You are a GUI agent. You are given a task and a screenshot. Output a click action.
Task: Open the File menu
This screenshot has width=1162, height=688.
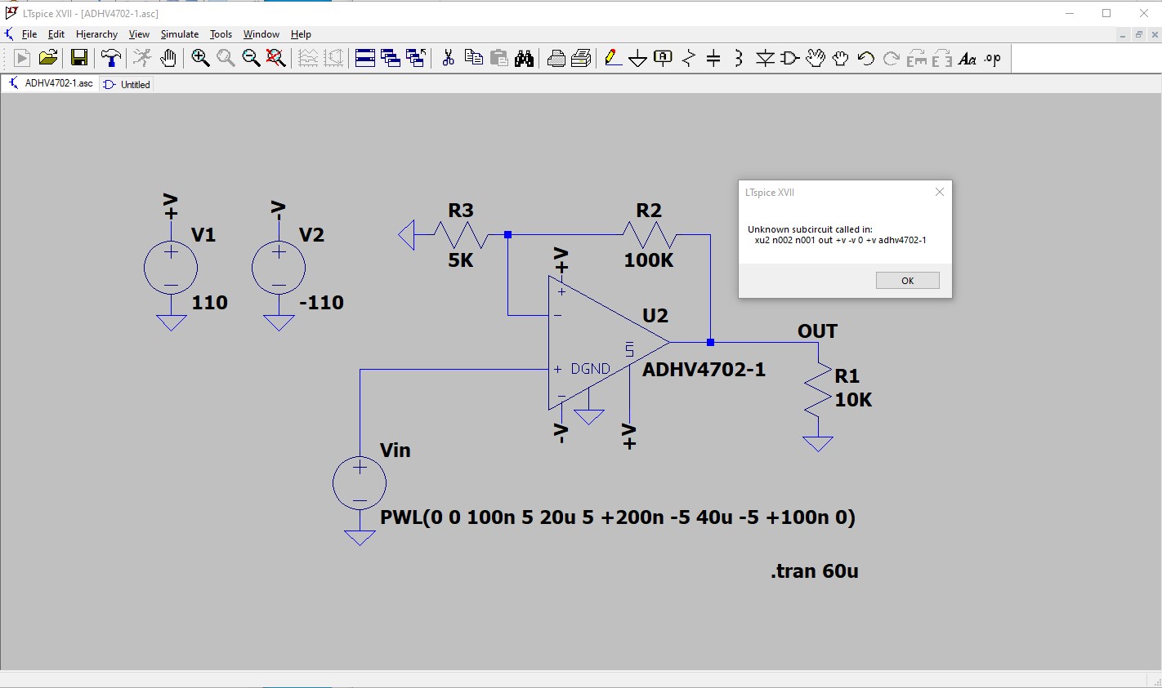[29, 34]
